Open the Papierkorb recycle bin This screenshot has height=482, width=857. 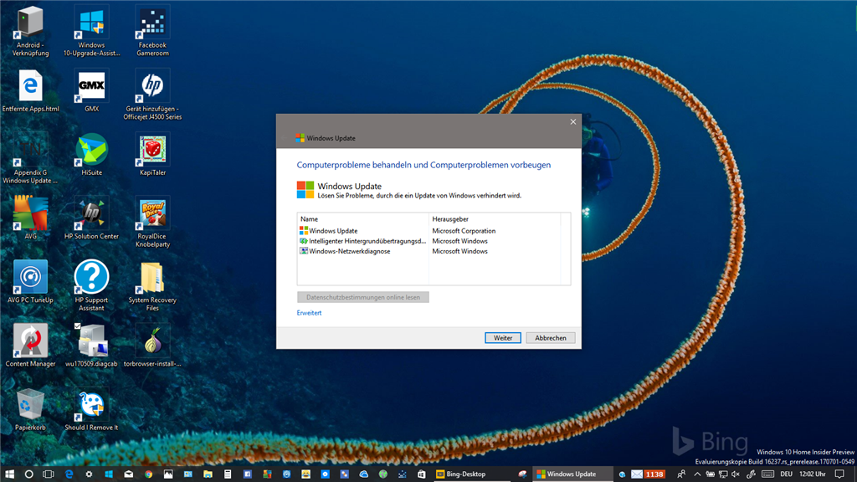30,409
